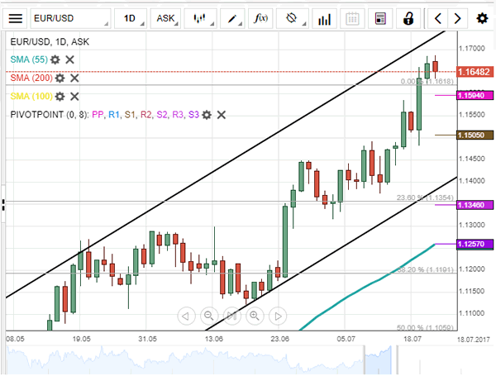Click the 18.07.2017 date label

pos(473,340)
